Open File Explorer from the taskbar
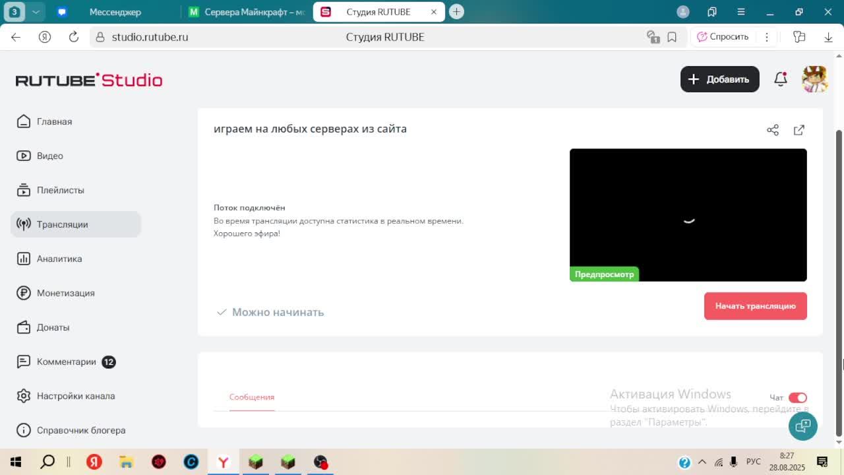Image resolution: width=844 pixels, height=475 pixels. click(126, 462)
